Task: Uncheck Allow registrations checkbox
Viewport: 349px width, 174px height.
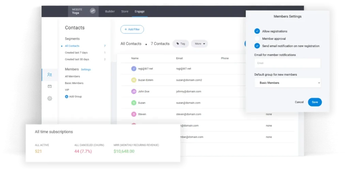Action: coord(257,31)
